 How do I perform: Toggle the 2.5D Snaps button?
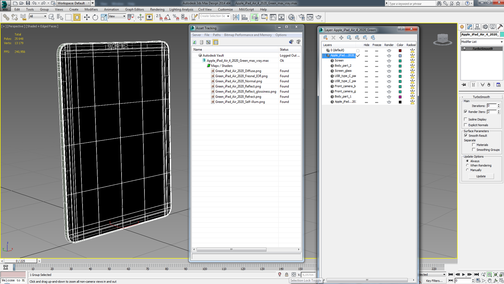point(159,17)
